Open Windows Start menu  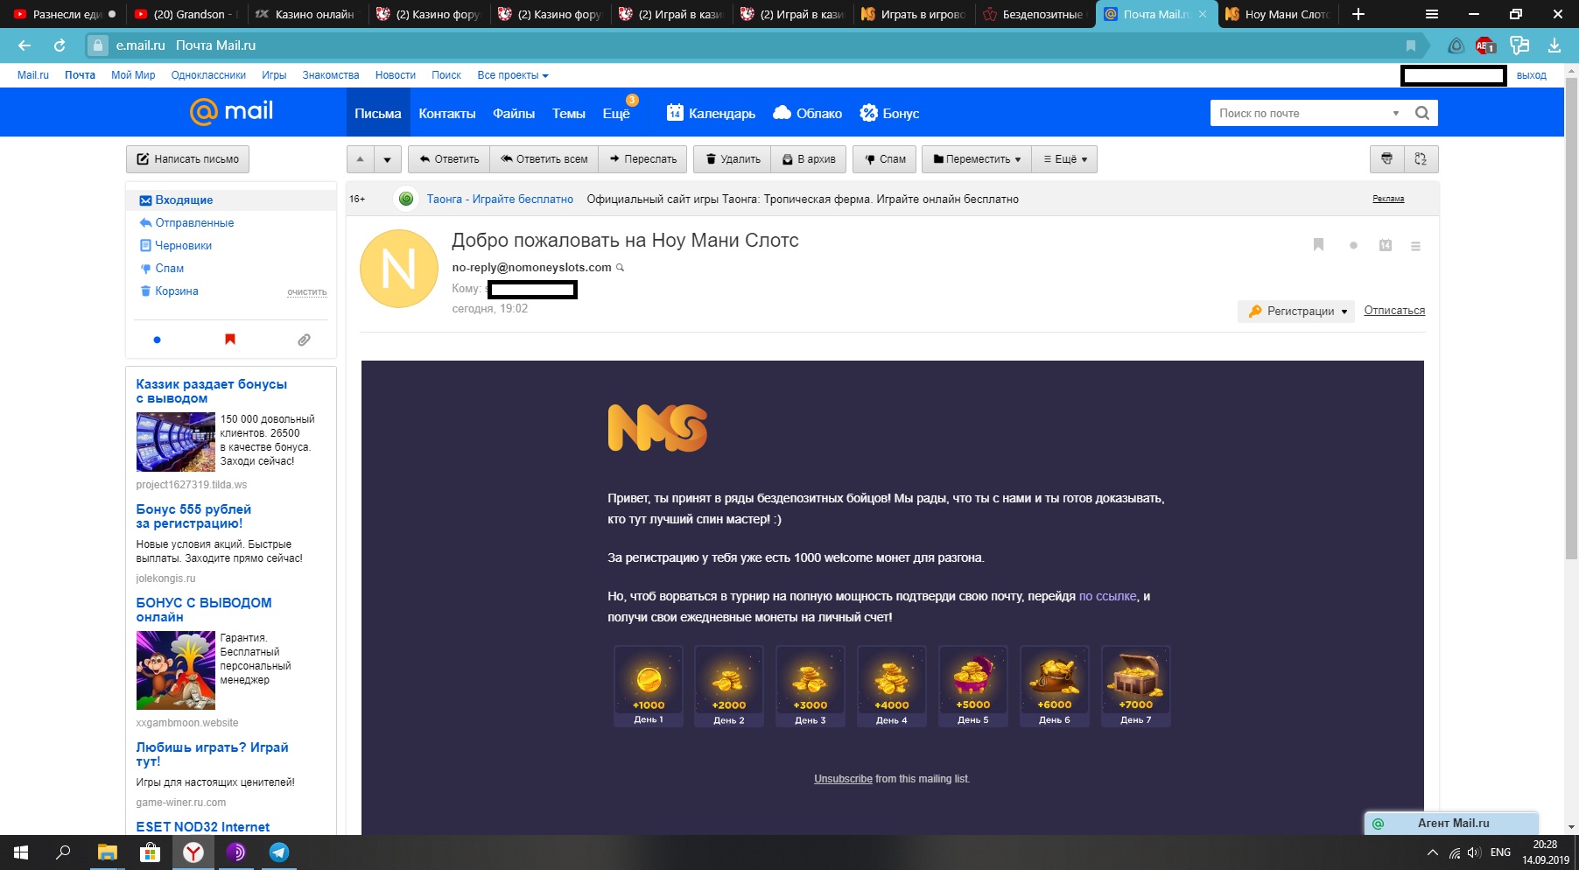(x=21, y=852)
